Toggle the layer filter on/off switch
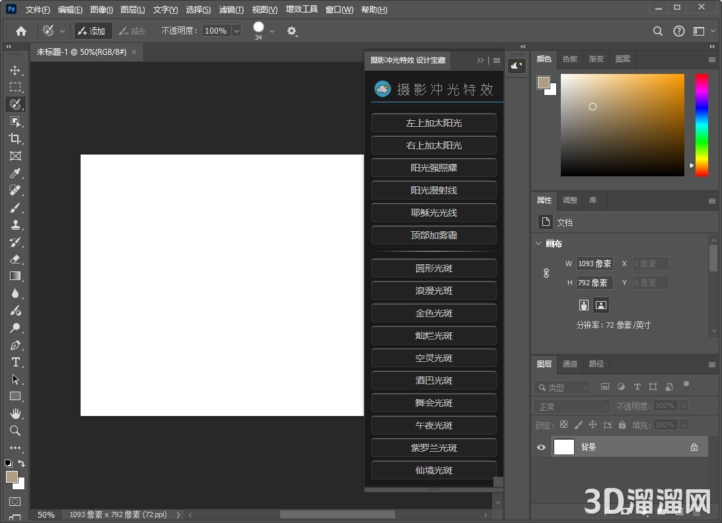 tap(686, 386)
